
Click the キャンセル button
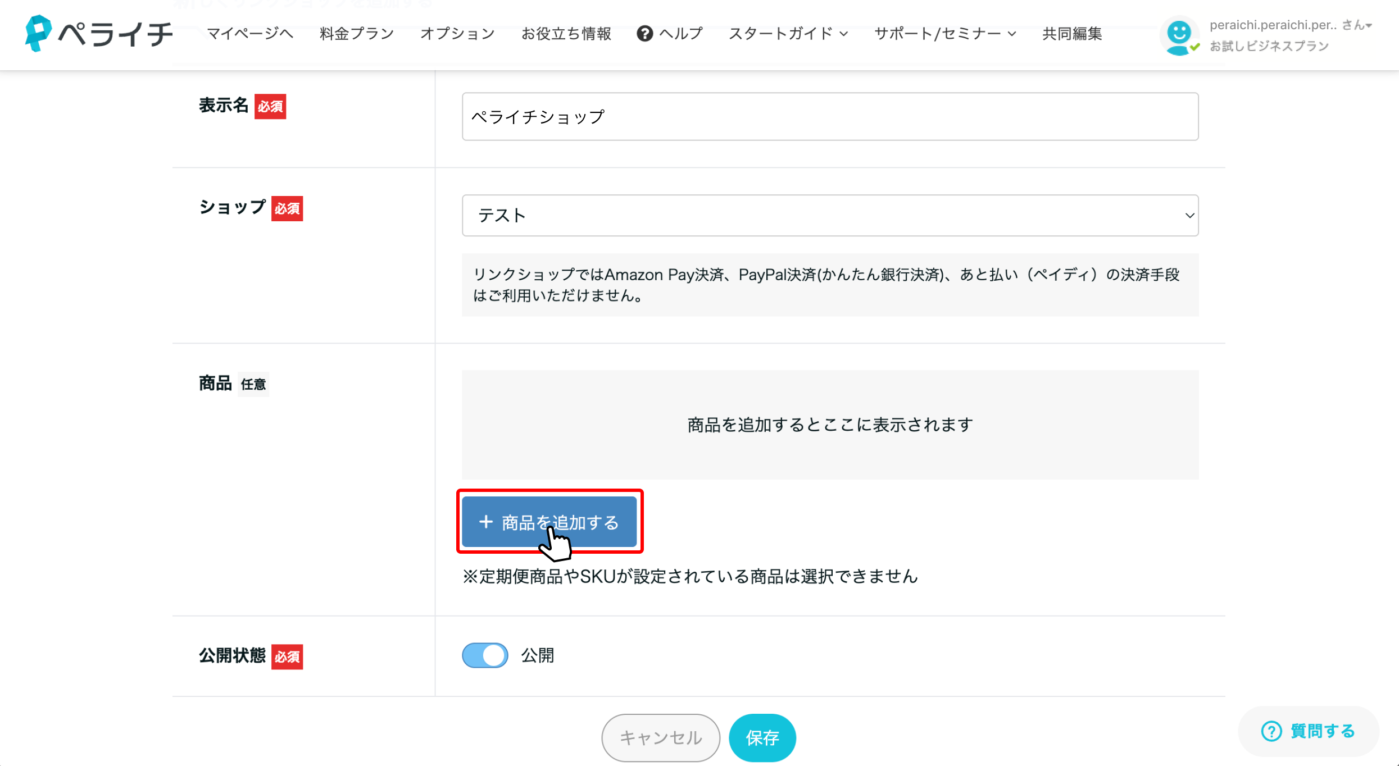[x=661, y=737]
